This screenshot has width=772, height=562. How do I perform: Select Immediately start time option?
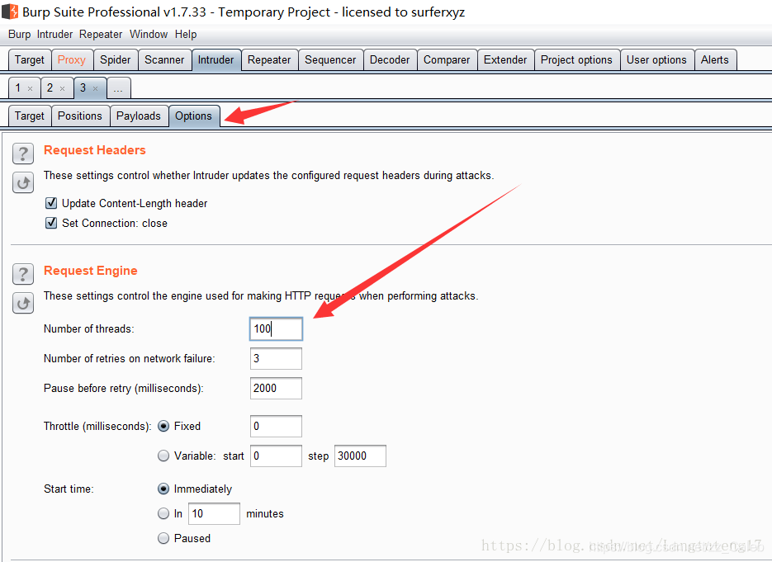point(163,489)
